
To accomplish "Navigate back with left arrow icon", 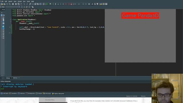I will click(75, 4).
